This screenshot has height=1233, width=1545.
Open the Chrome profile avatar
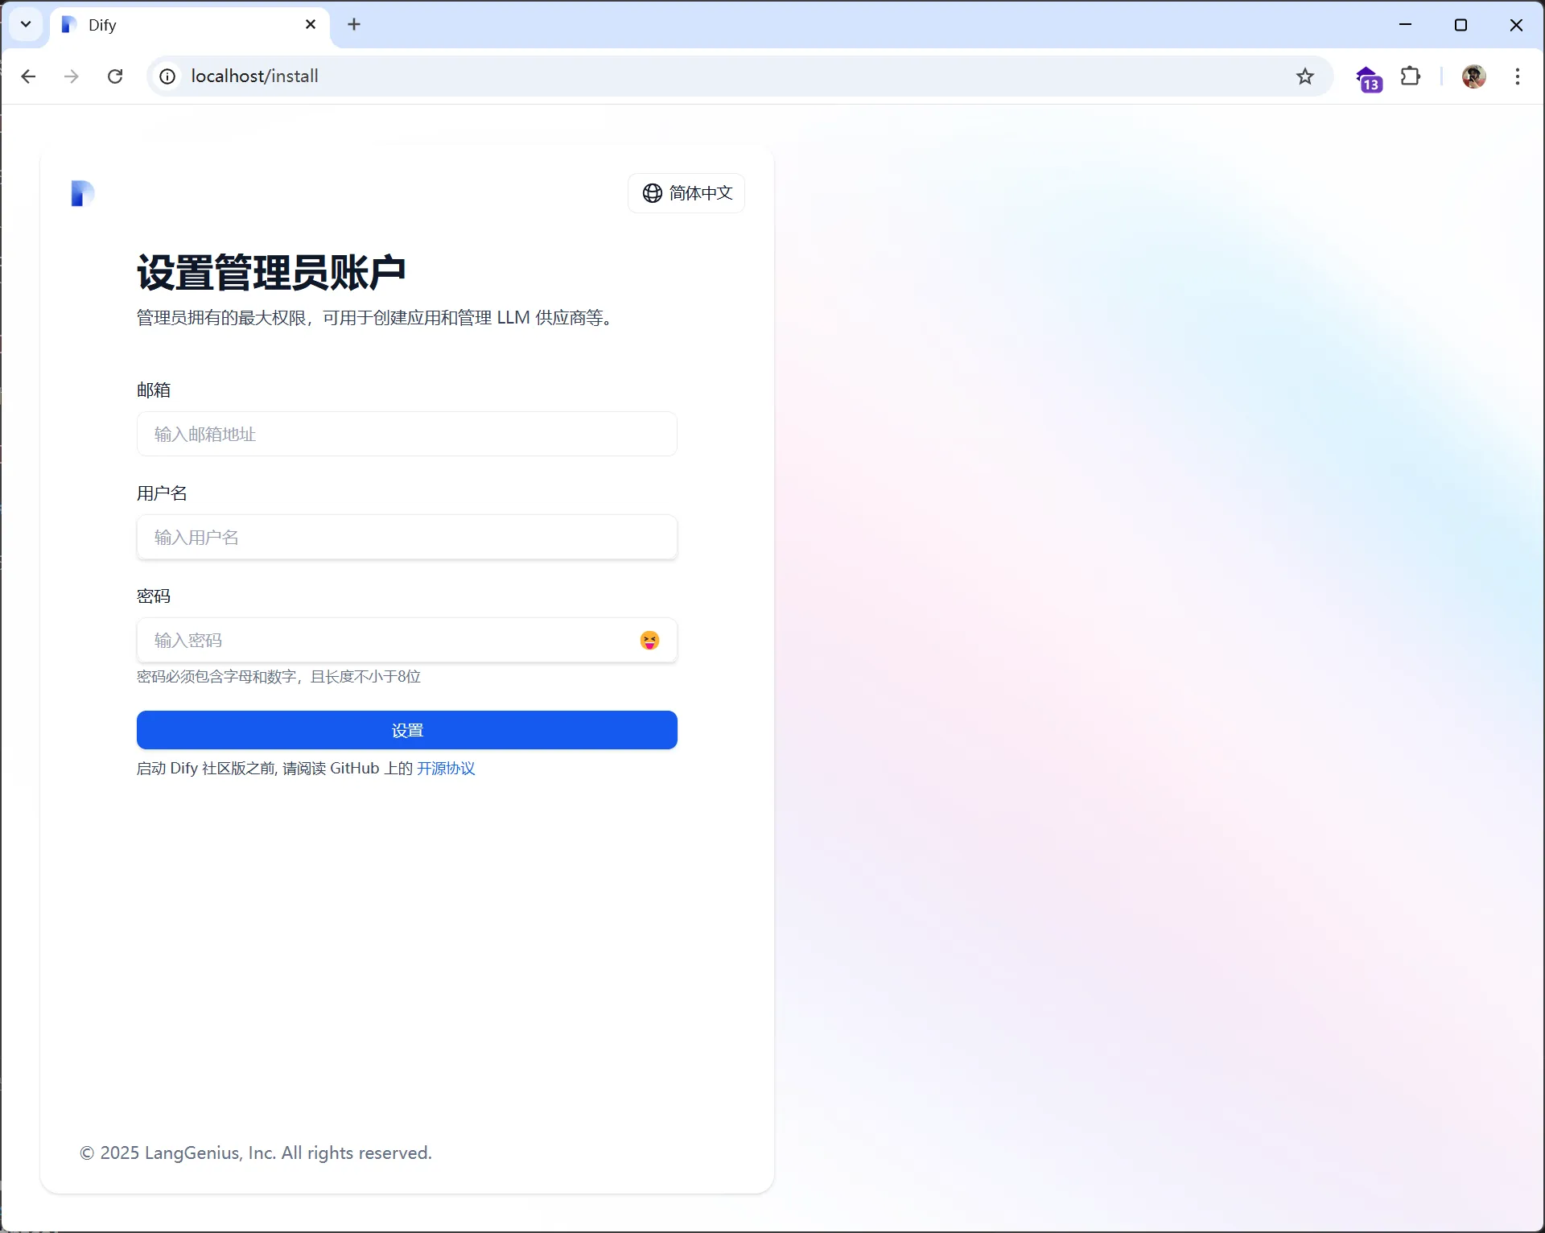(x=1474, y=76)
